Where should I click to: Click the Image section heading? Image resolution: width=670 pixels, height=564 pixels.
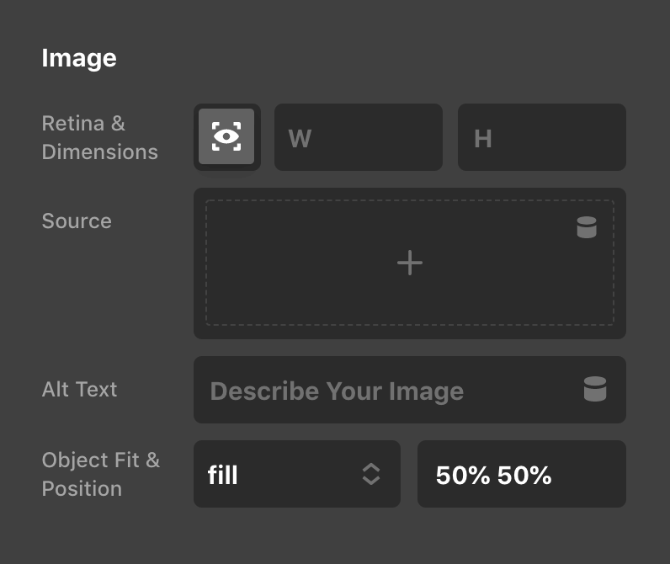pyautogui.click(x=79, y=58)
